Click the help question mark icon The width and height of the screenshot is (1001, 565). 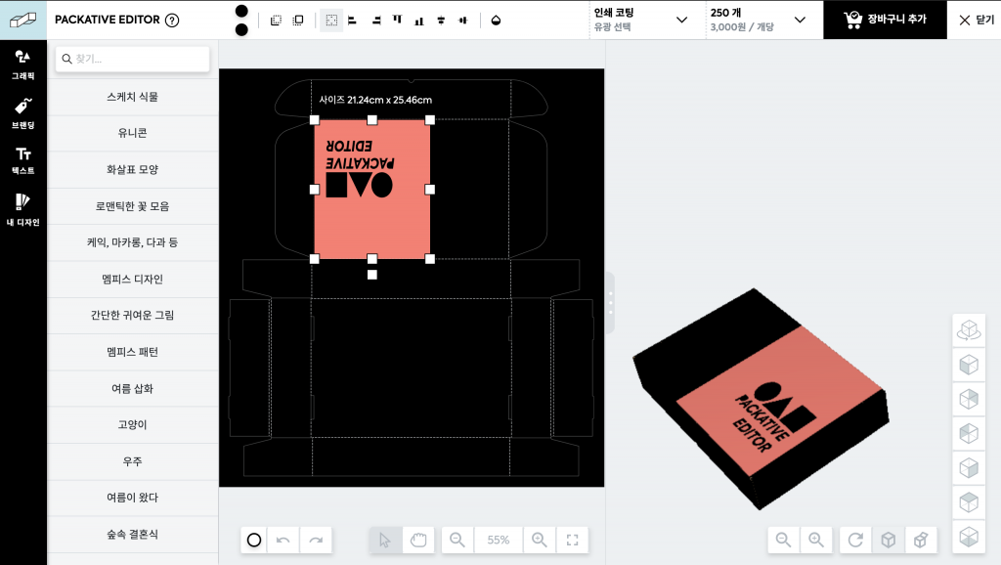click(x=172, y=20)
